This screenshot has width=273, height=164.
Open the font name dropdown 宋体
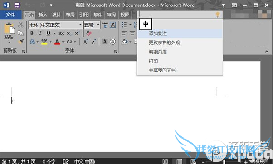click(x=80, y=25)
